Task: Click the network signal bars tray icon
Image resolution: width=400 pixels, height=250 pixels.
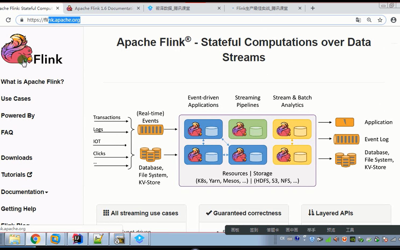Action: click(x=393, y=239)
